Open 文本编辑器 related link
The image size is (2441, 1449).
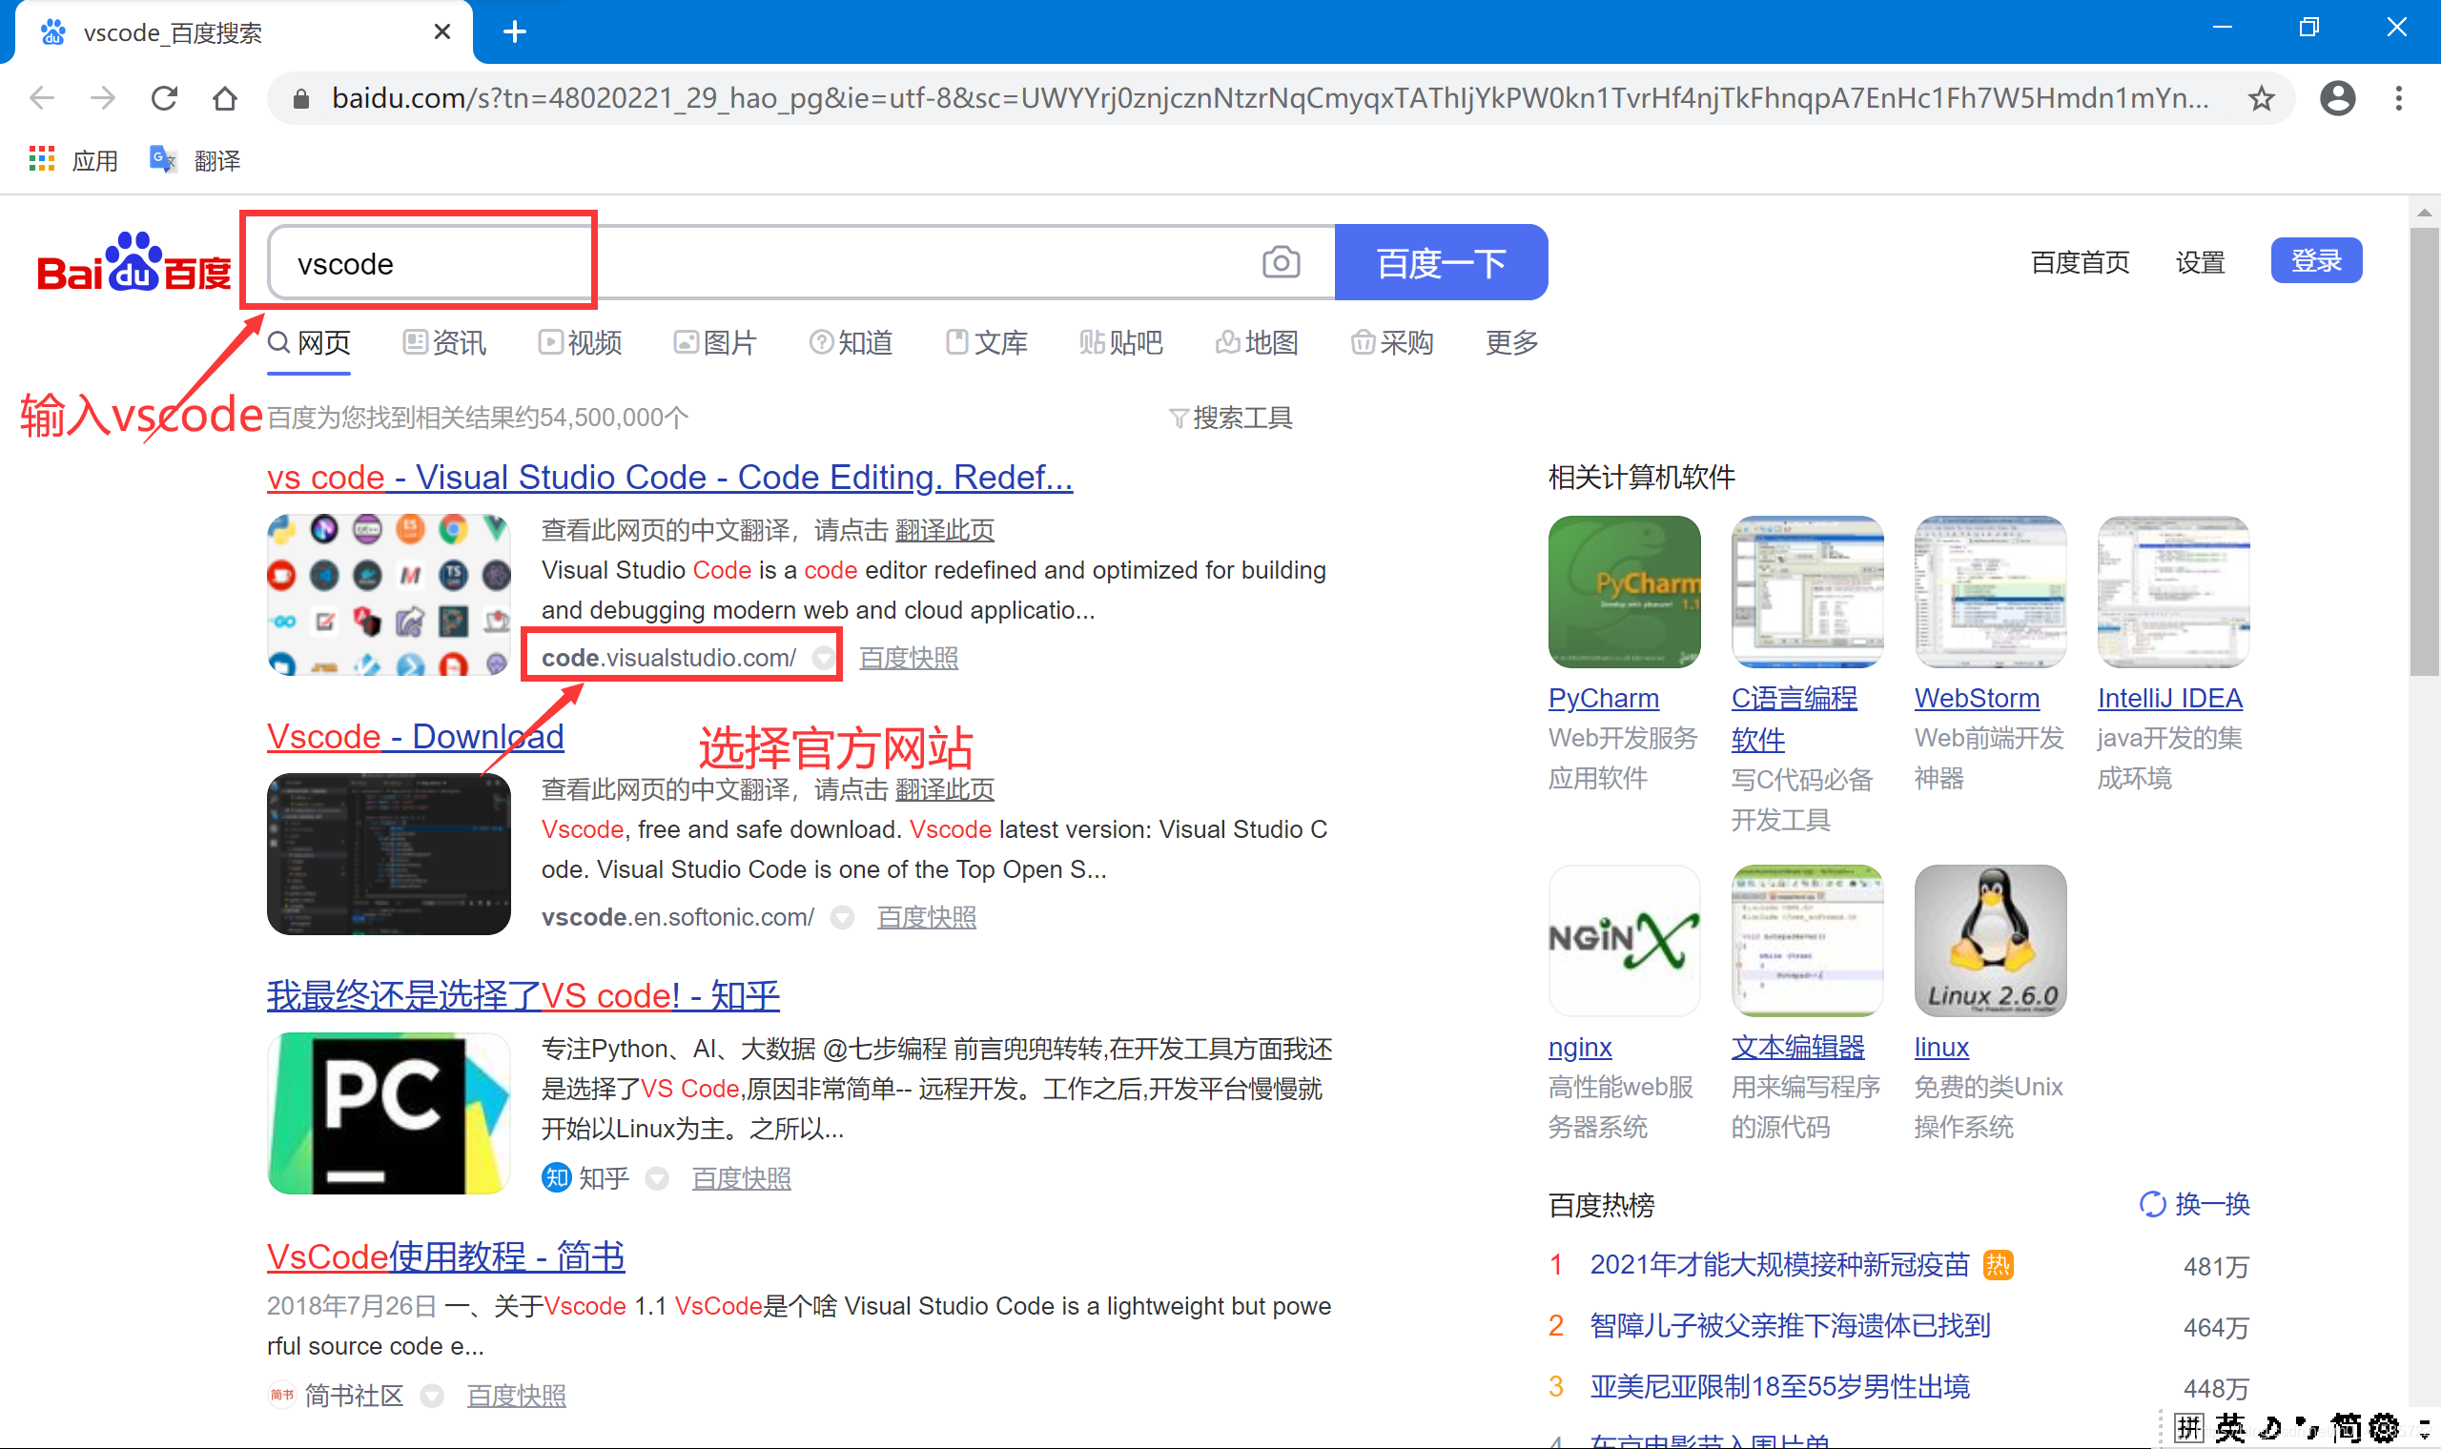1796,1048
